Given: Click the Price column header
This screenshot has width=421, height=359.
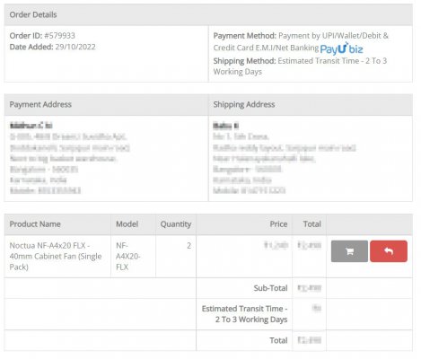Looking at the screenshot, I should click(278, 224).
